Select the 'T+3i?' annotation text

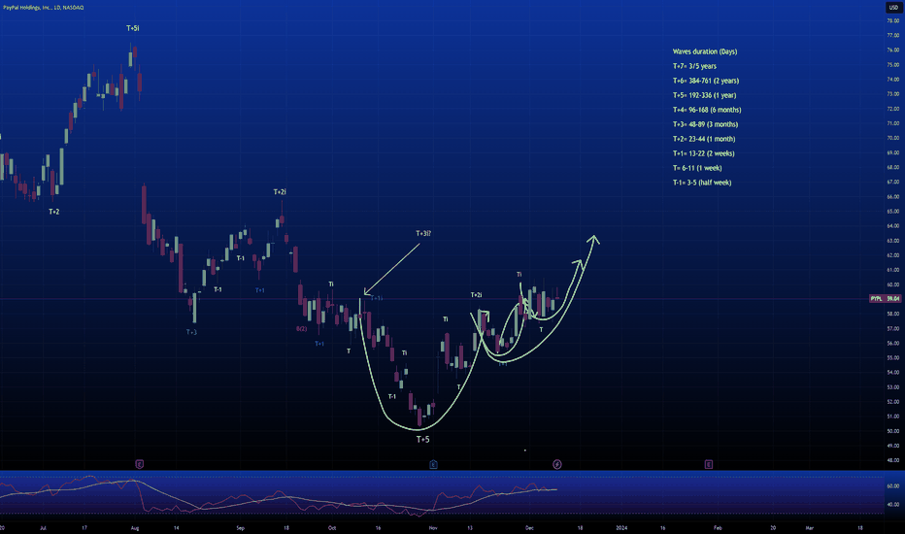point(423,234)
